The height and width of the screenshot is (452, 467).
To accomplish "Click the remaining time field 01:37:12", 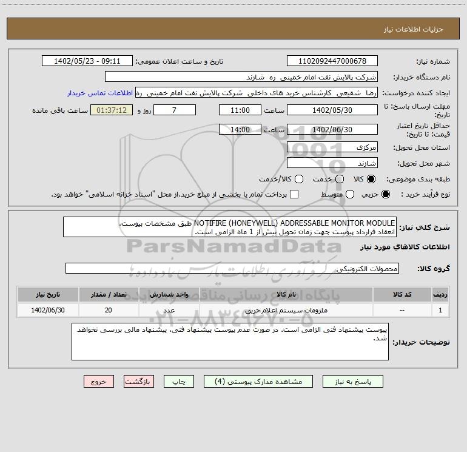I will click(x=112, y=110).
